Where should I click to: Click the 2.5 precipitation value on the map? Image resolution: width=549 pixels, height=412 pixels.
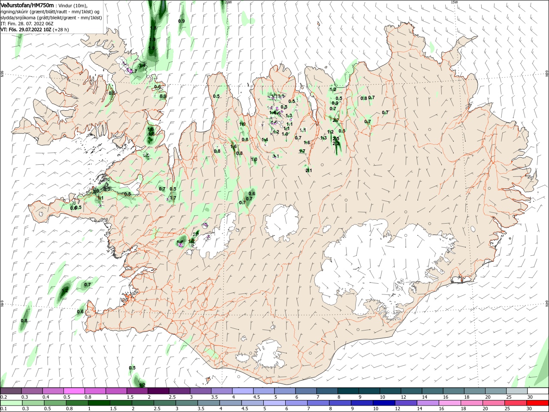[x=336, y=139]
